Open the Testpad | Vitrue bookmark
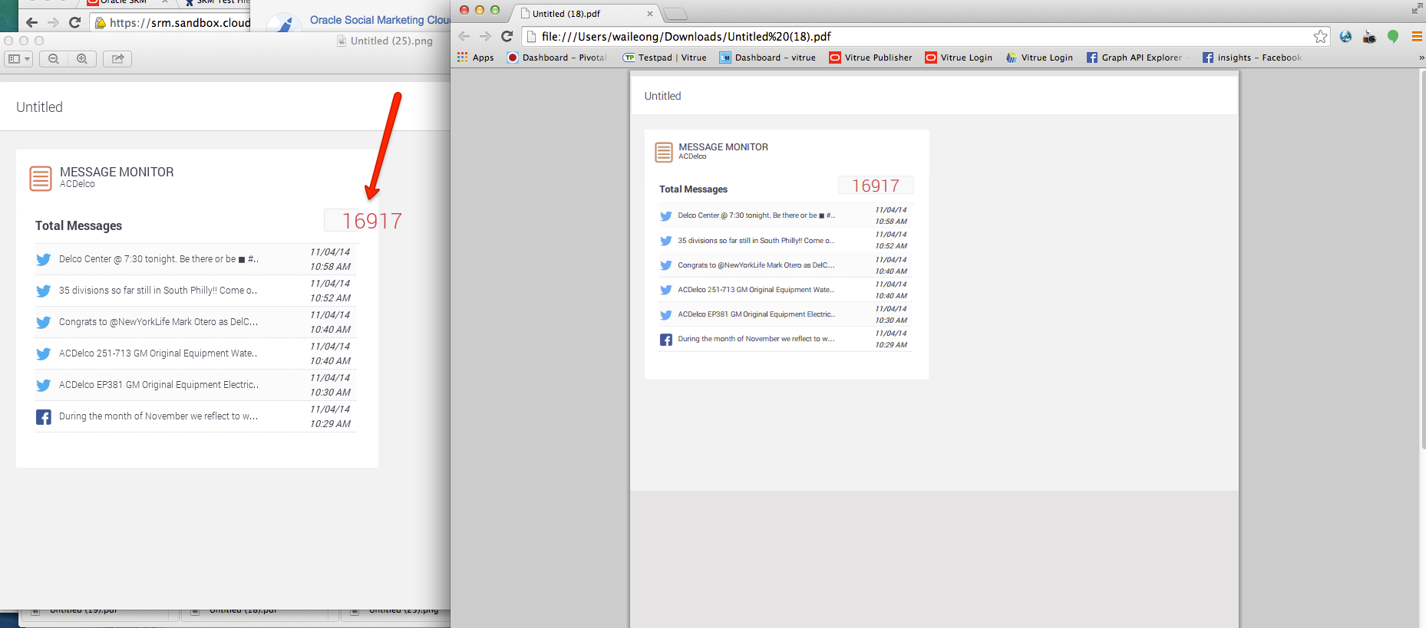The image size is (1426, 628). click(665, 58)
